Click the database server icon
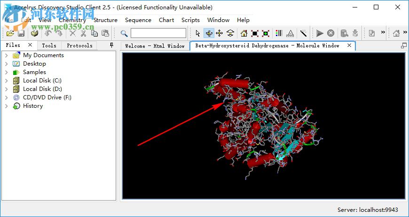This screenshot has width=409, height=217. pyautogui.click(x=344, y=33)
